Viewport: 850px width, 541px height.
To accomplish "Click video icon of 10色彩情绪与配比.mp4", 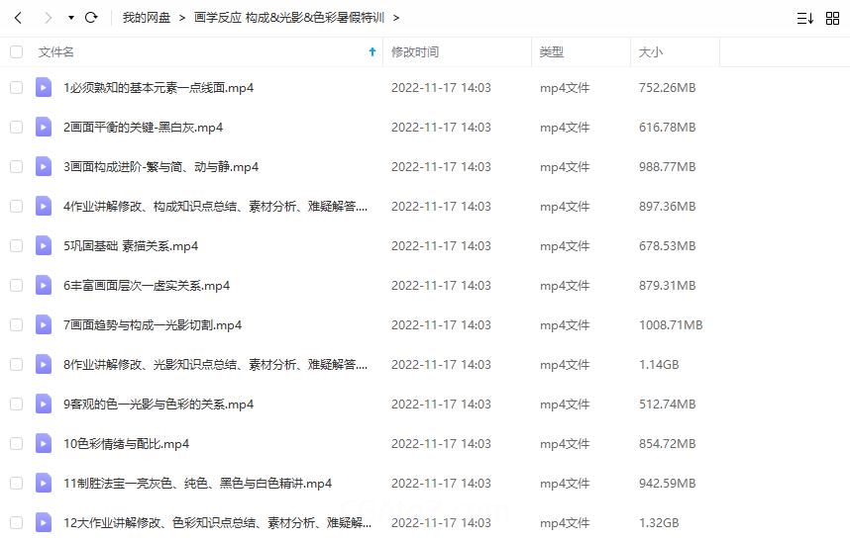I will 44,443.
